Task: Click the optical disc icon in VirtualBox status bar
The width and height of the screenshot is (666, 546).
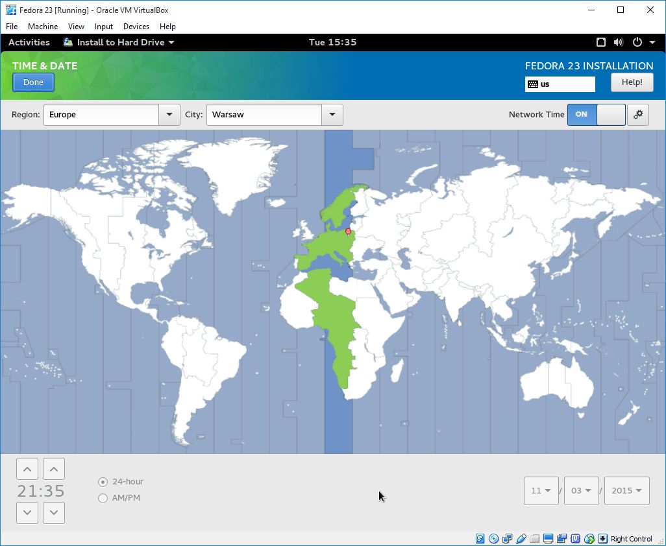Action: [x=493, y=539]
